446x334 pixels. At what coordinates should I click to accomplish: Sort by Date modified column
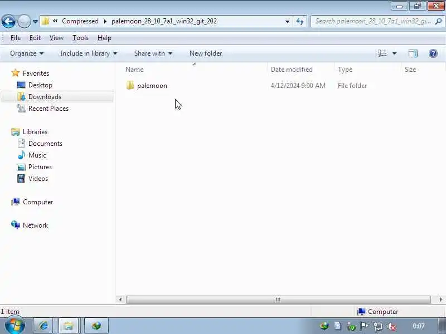click(292, 70)
